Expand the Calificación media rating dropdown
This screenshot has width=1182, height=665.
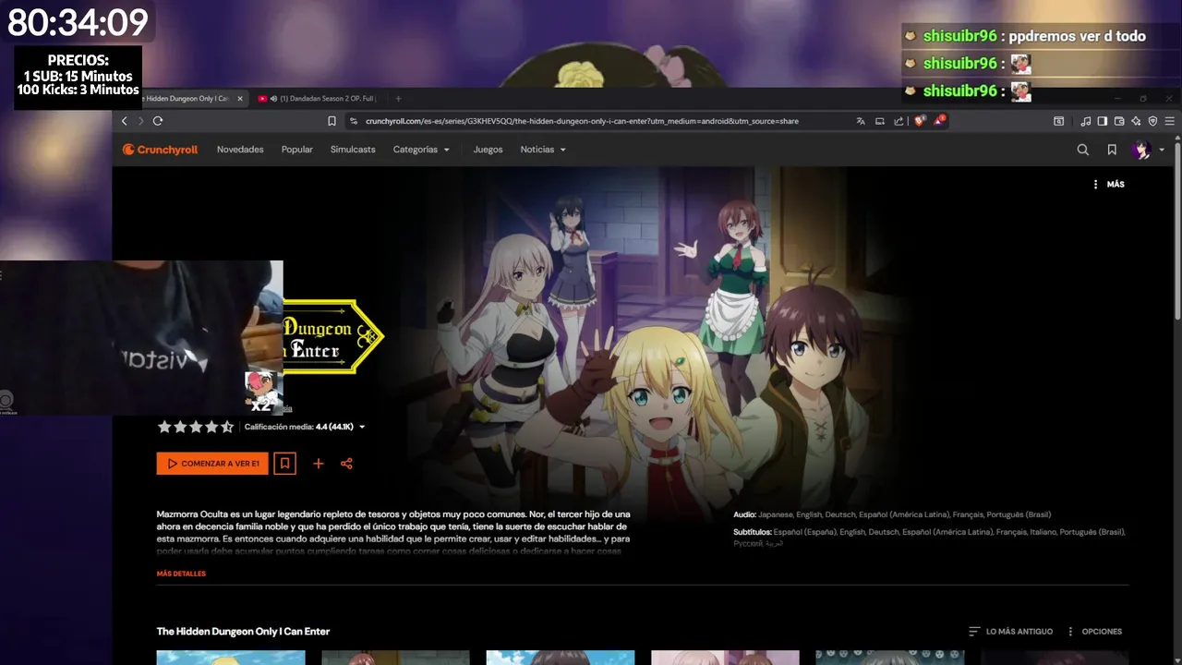pyautogui.click(x=305, y=427)
